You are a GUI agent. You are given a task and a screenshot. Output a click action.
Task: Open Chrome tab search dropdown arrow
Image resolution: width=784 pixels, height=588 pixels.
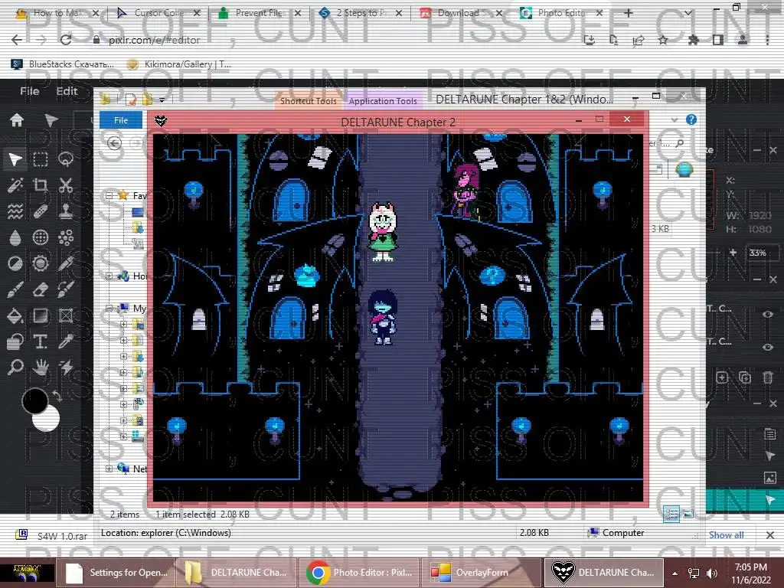click(688, 13)
